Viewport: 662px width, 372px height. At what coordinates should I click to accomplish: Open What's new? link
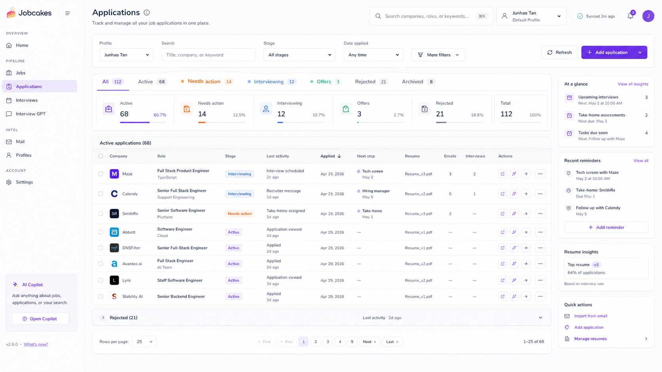click(36, 344)
